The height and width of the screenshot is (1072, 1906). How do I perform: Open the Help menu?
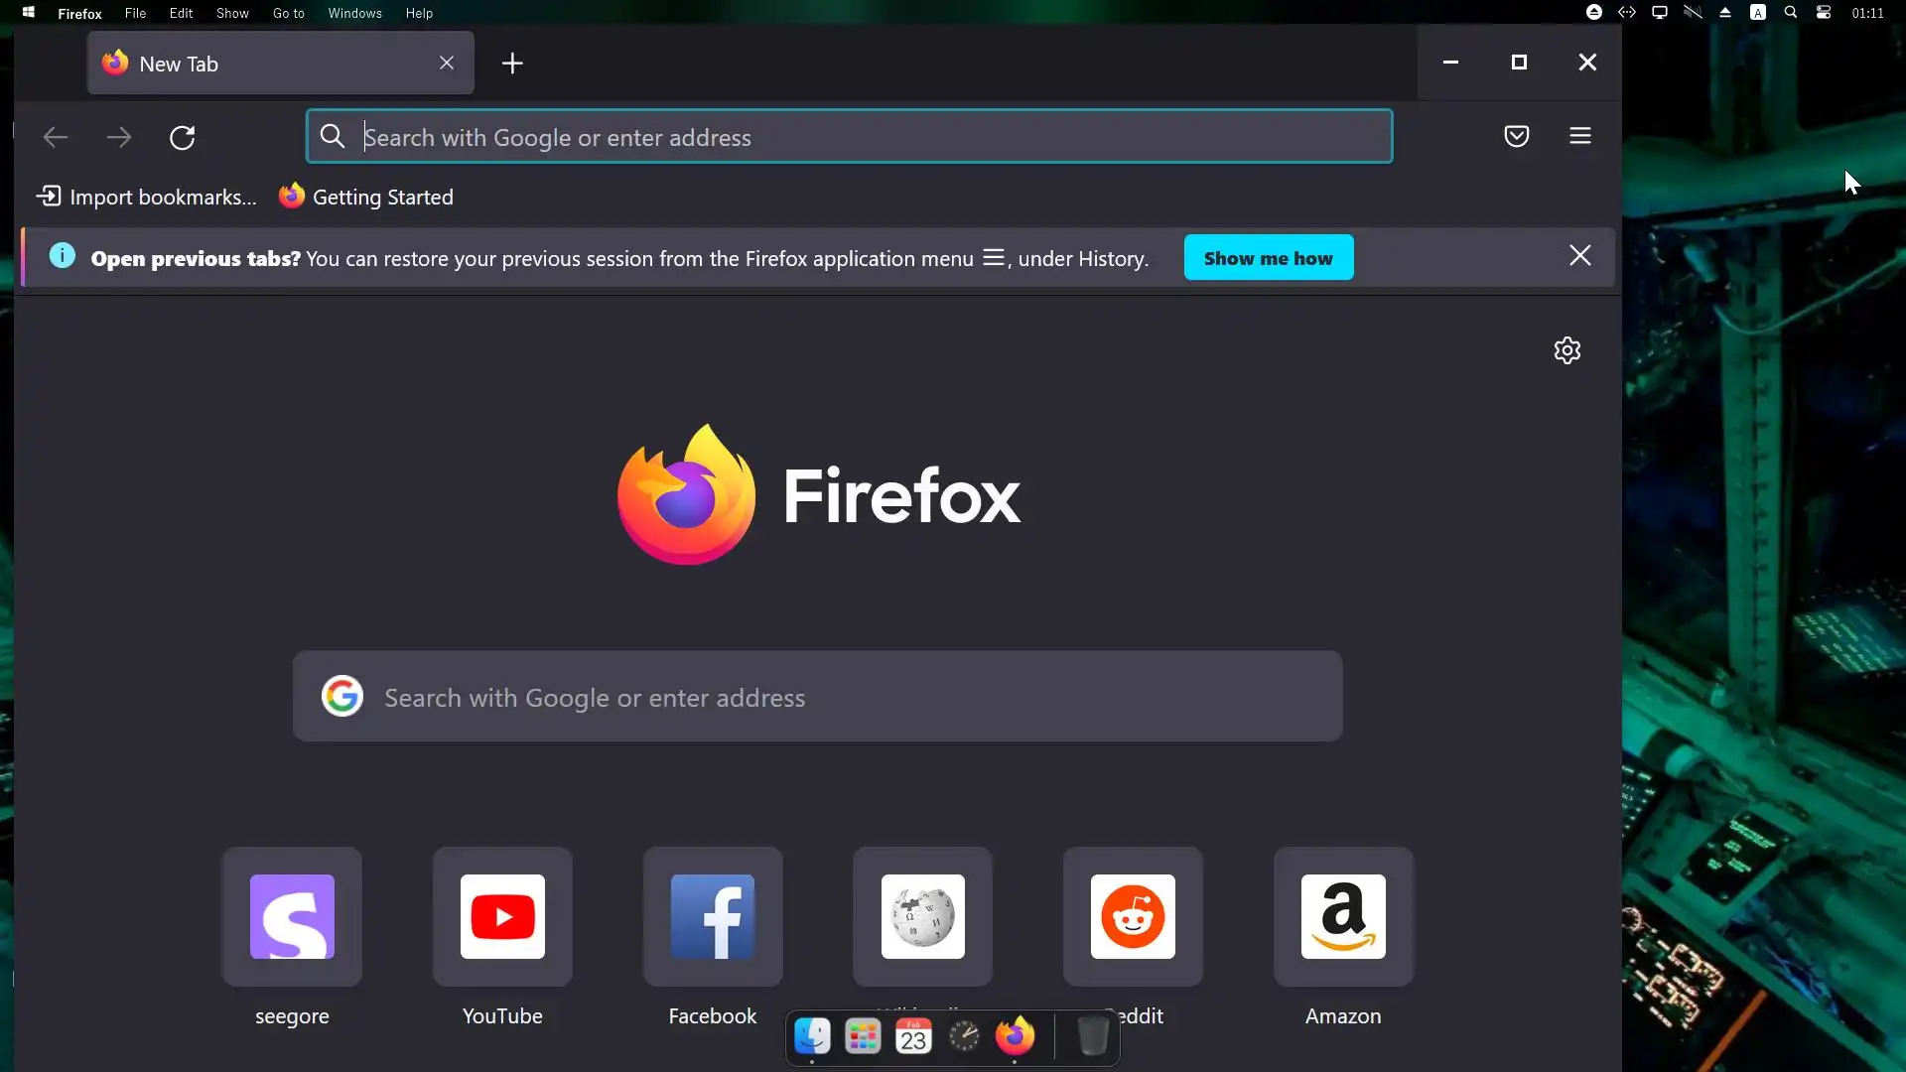(x=419, y=13)
